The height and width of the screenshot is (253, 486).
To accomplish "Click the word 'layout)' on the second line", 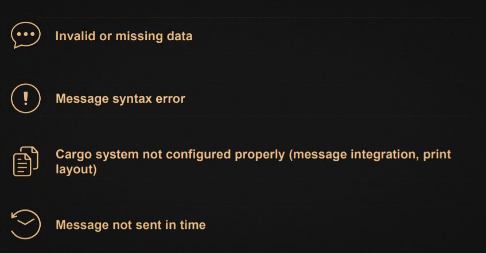I will (76, 170).
